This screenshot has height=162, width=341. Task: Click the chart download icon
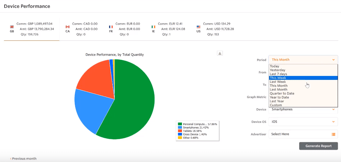click(x=220, y=53)
